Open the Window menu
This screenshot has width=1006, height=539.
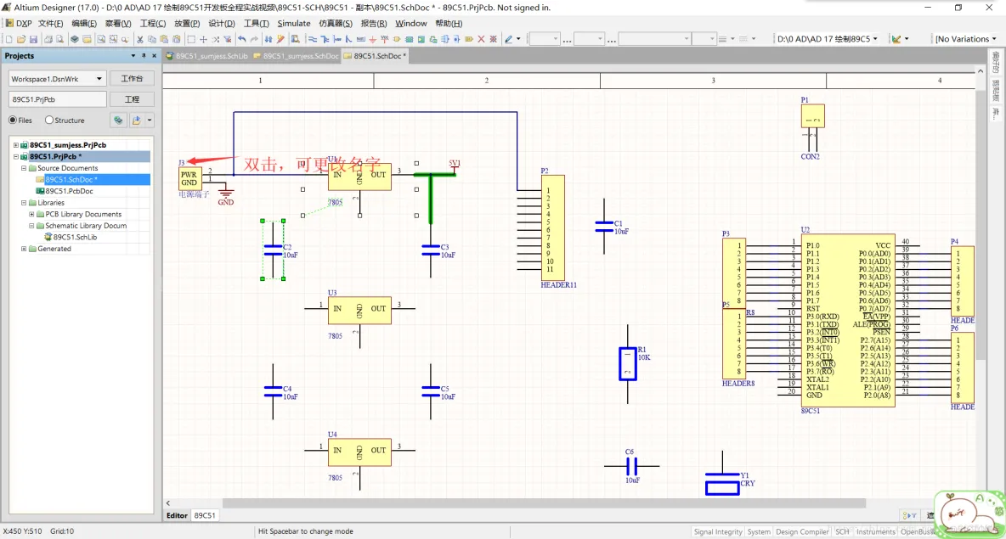tap(410, 23)
